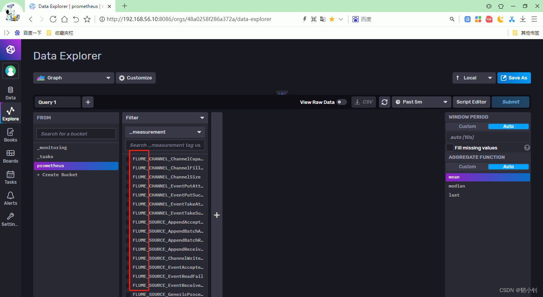This screenshot has width=543, height=297.
Task: Go to browser home page
Action: pos(64,19)
